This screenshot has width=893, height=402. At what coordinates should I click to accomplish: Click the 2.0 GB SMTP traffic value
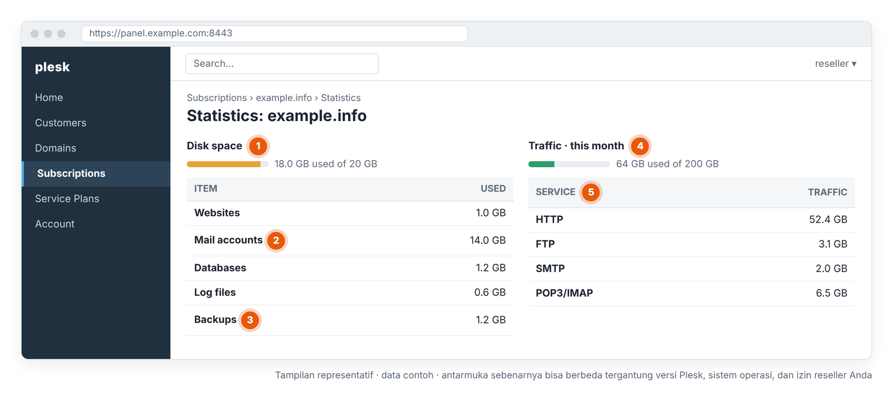[x=832, y=268]
